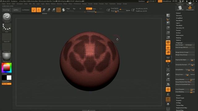The image size is (198, 111).
Task: Open the Dots stroke type selector
Action: click(6, 27)
